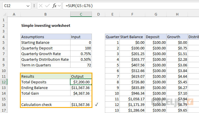Image resolution: width=199 pixels, height=113 pixels.
Task: Select row 9 header
Action: click(3, 65)
